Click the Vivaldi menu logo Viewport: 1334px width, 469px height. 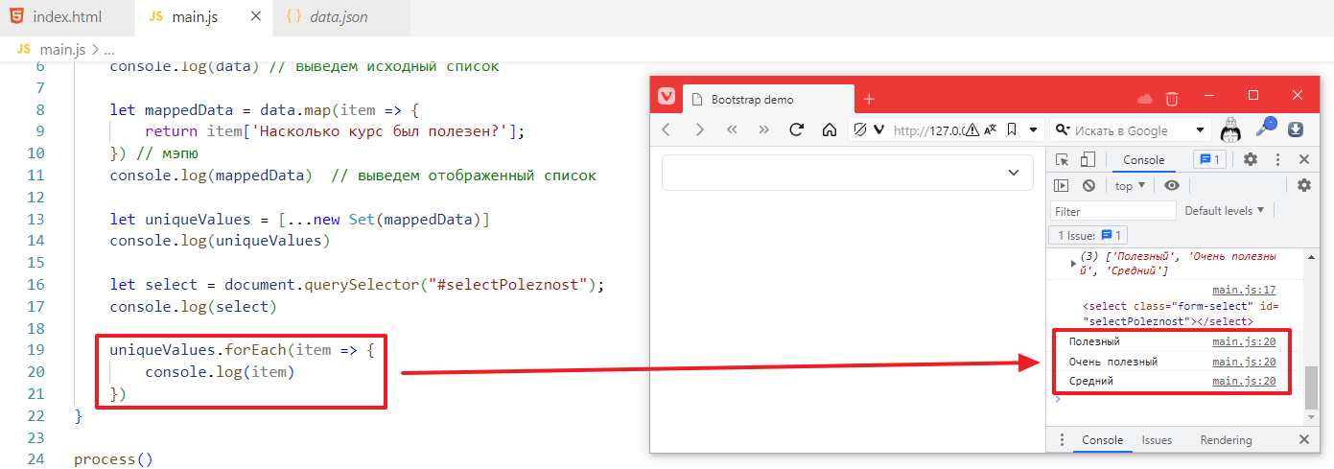[666, 99]
